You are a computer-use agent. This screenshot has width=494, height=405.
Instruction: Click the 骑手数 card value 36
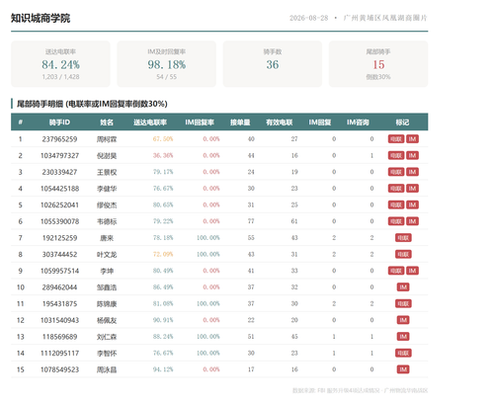click(x=273, y=64)
